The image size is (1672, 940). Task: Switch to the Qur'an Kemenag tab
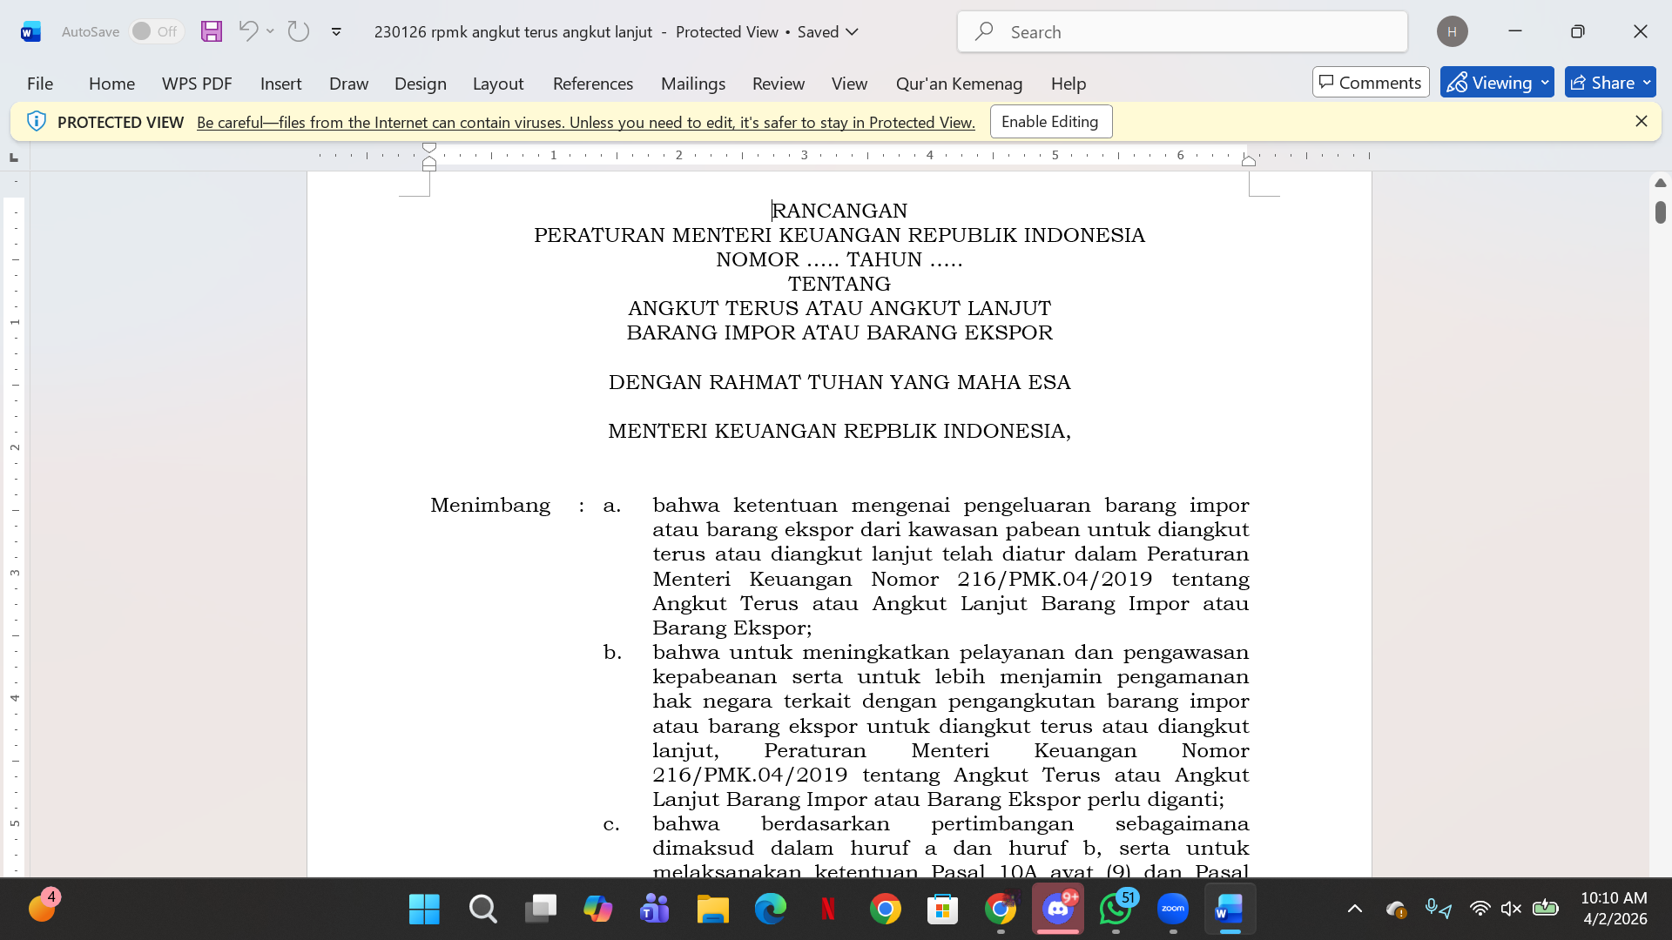(959, 84)
